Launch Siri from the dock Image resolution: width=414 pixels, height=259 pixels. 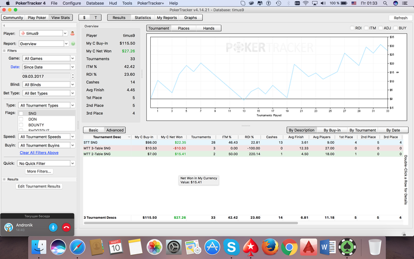(58, 247)
